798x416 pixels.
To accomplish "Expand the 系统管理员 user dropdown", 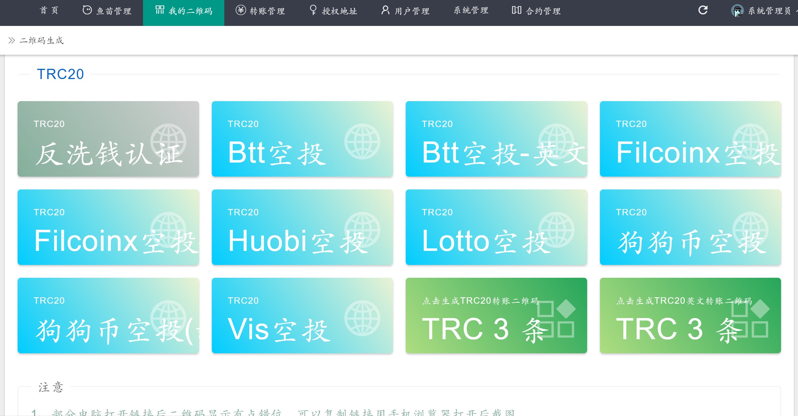I will (x=769, y=11).
